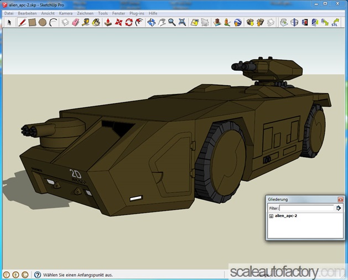This screenshot has height=280, width=348.
Task: Click the blue grid plug-in icon
Action: coord(315,23)
